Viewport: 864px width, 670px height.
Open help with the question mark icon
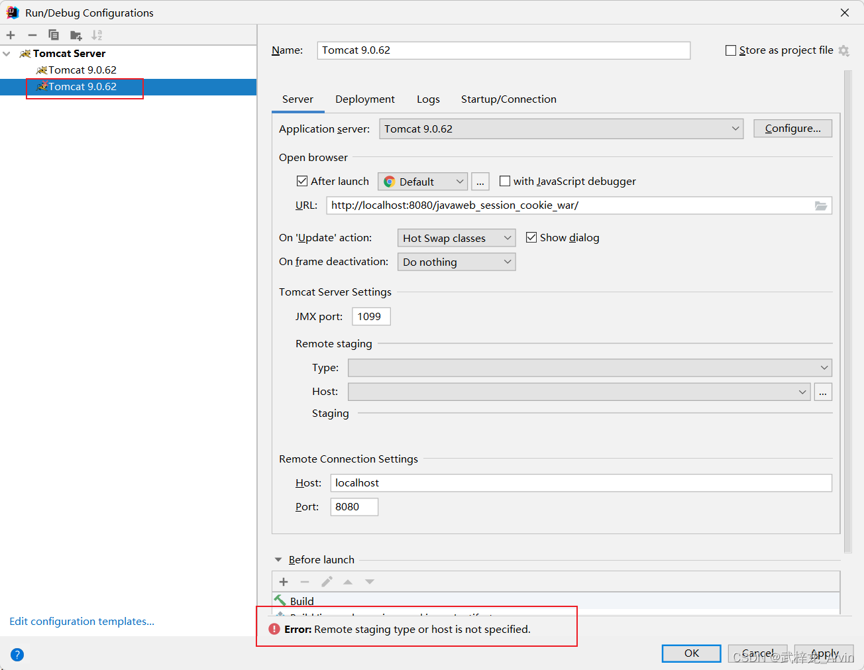click(17, 655)
